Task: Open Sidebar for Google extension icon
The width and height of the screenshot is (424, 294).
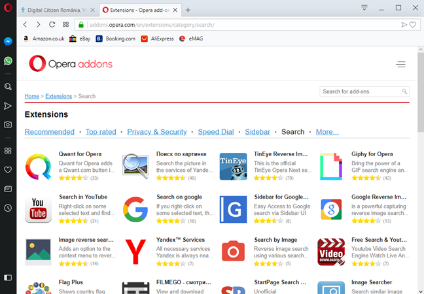Action: click(x=233, y=210)
